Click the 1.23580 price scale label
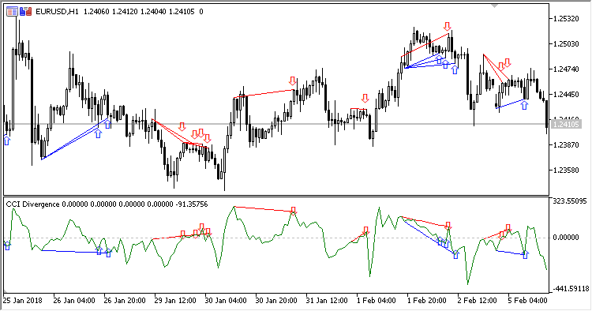The width and height of the screenshot is (592, 311). 566,170
